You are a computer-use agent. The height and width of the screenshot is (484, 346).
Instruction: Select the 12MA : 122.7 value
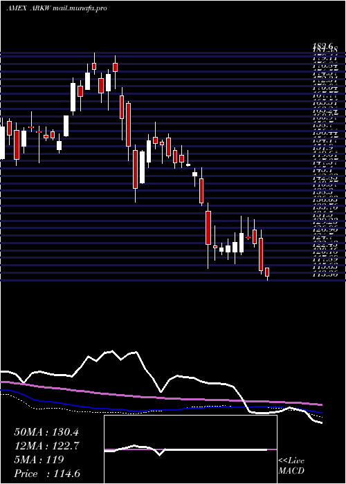(47, 446)
